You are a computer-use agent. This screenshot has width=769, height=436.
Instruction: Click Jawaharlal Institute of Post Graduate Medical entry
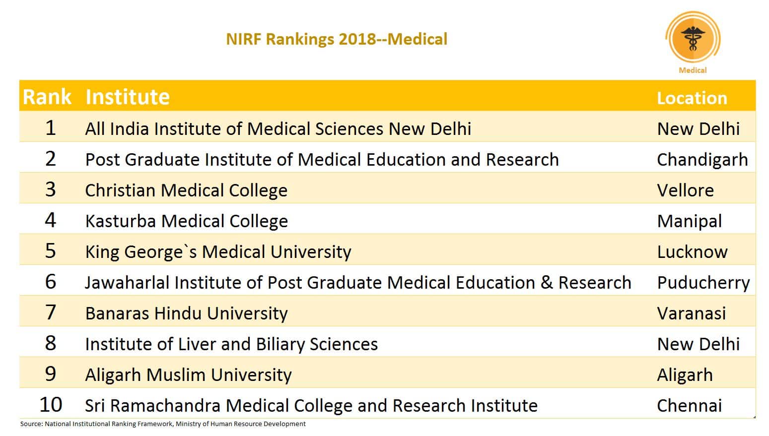tap(358, 283)
